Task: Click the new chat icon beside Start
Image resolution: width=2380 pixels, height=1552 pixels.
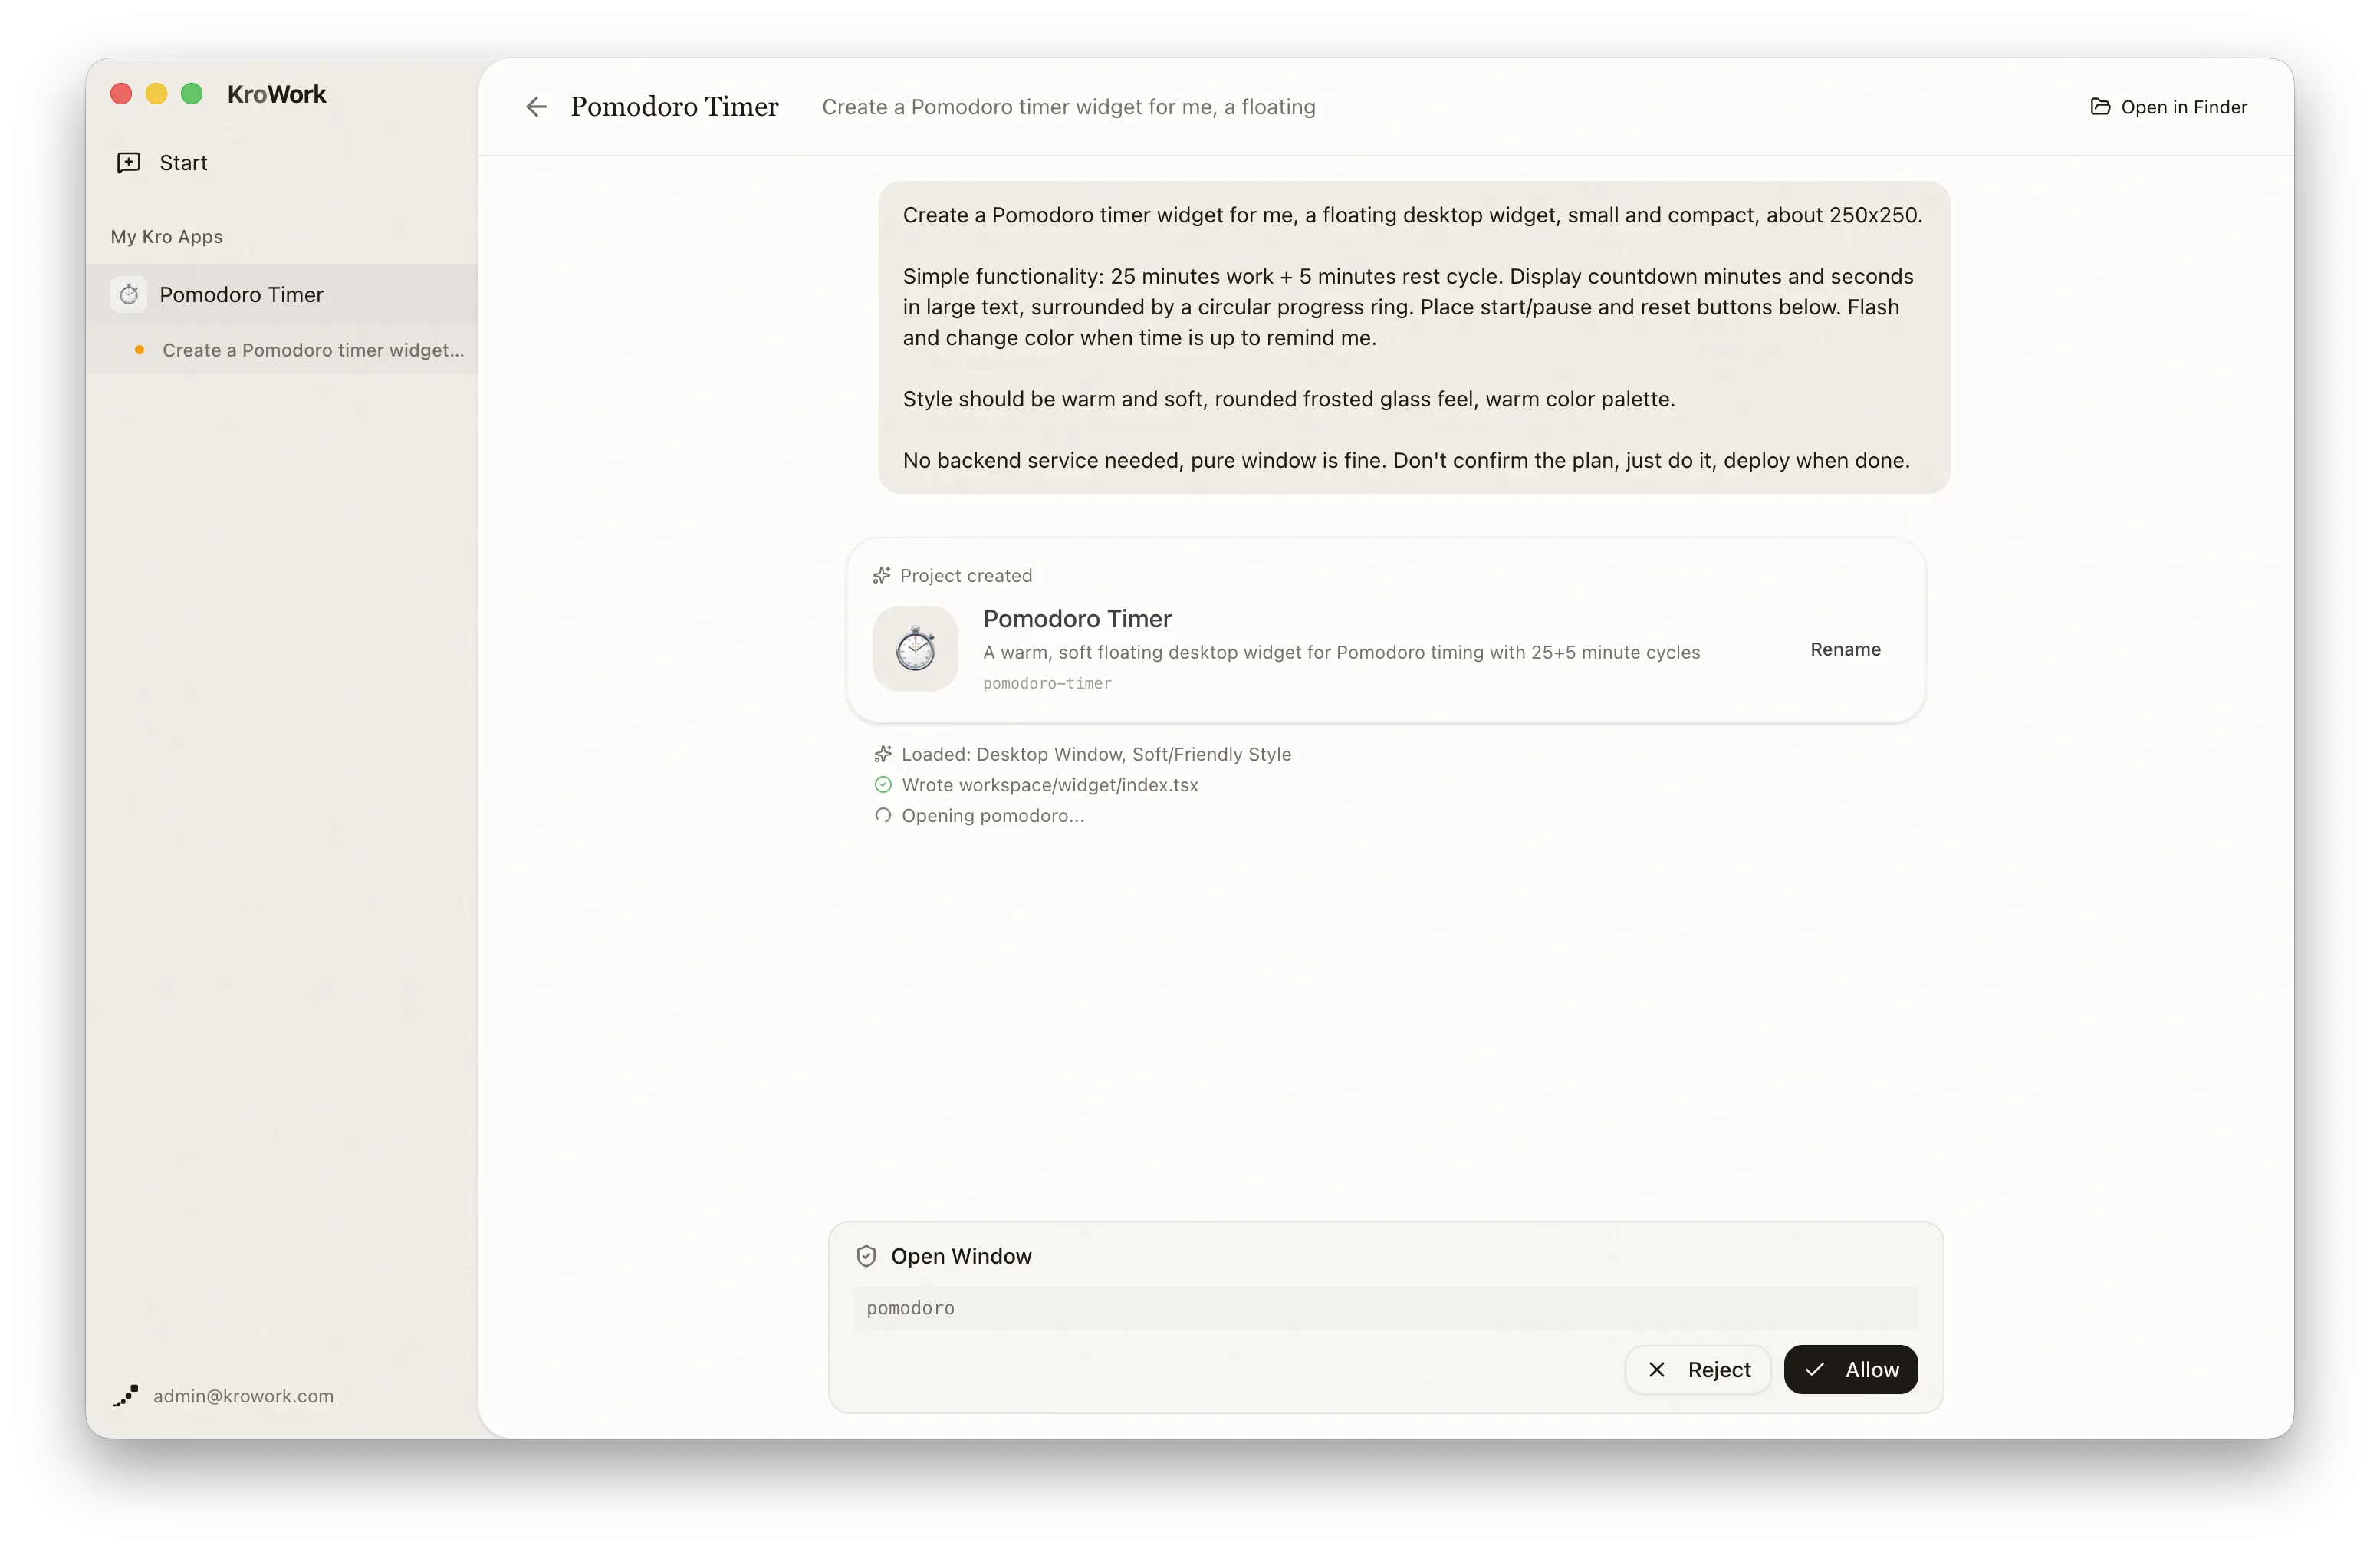Action: coord(129,163)
